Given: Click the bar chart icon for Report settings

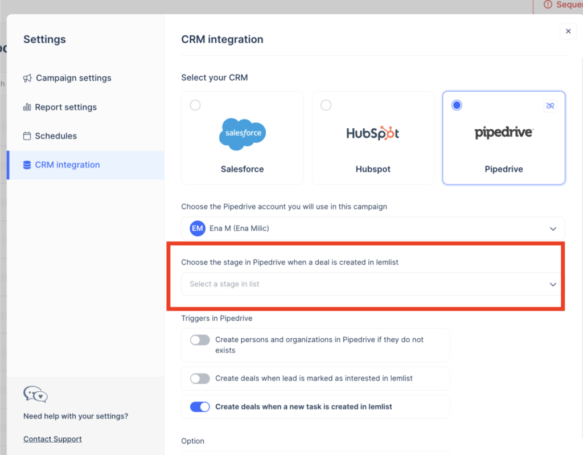Looking at the screenshot, I should pos(27,107).
